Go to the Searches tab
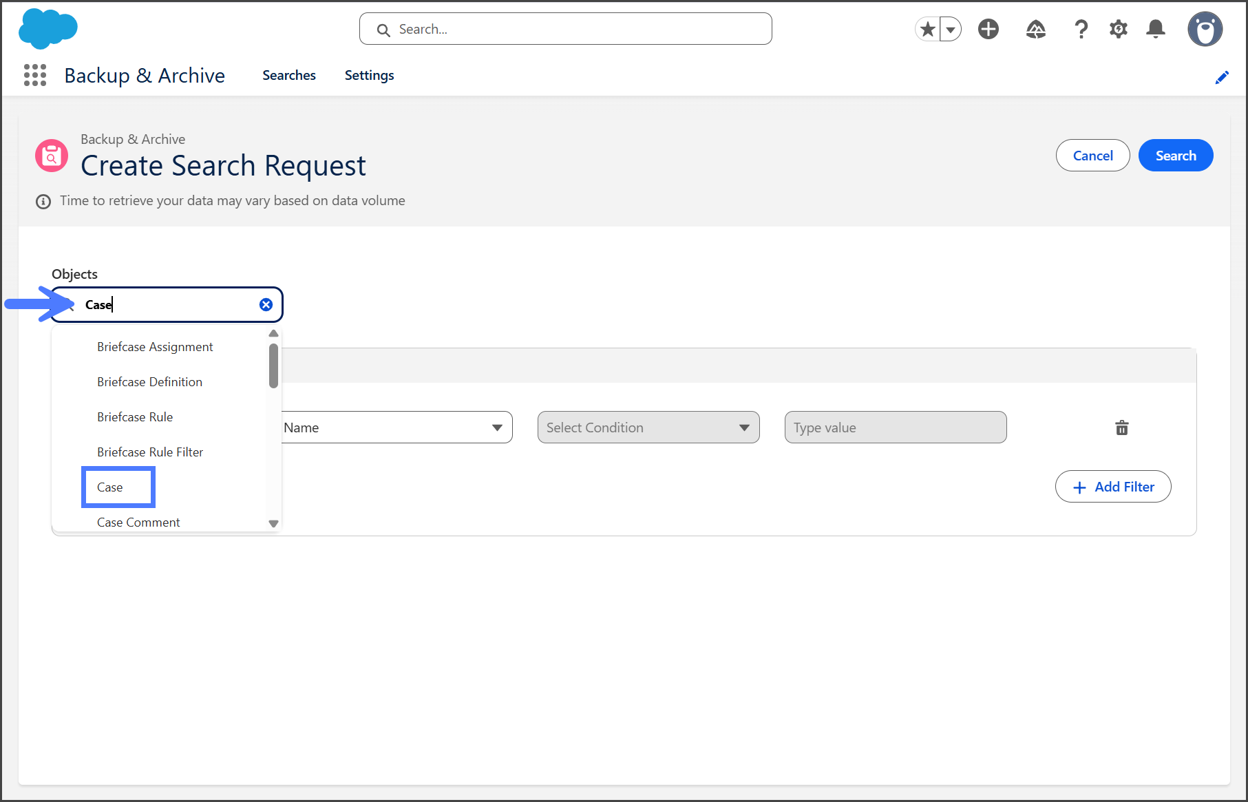This screenshot has width=1248, height=802. (x=288, y=75)
